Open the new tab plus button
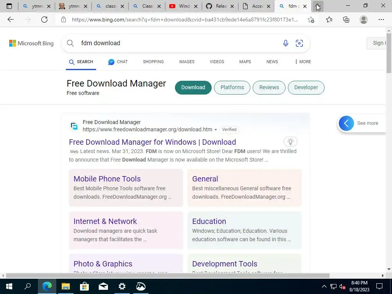This screenshot has height=294, width=392. click(318, 6)
